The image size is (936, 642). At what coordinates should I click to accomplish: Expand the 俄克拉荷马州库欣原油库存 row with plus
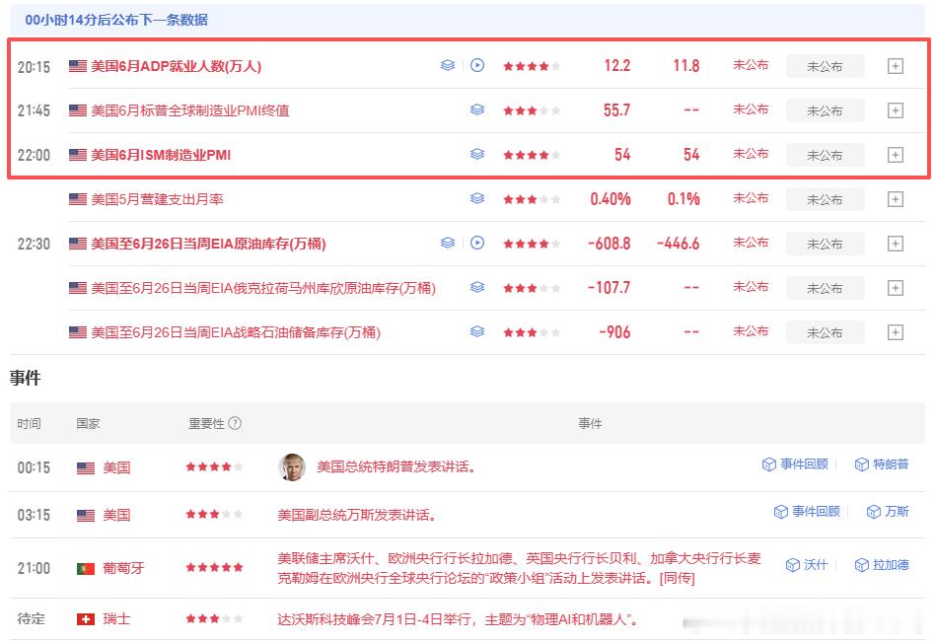click(x=895, y=288)
